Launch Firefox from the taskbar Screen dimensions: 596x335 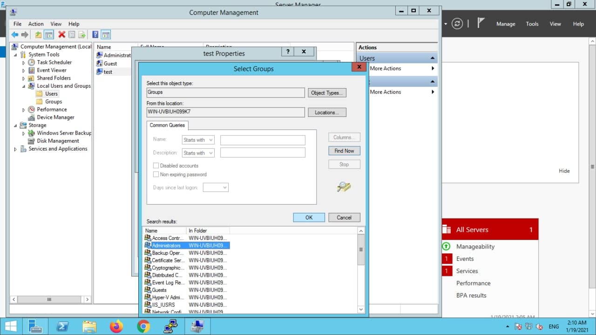116,327
